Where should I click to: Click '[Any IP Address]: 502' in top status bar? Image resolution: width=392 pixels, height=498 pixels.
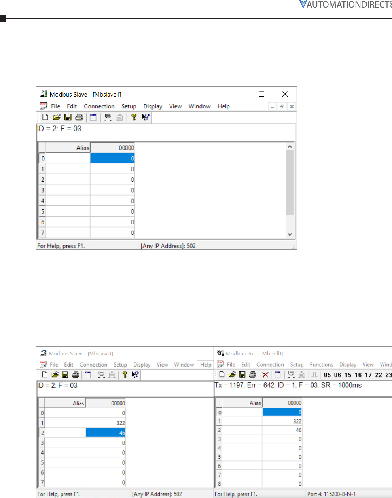coord(168,246)
